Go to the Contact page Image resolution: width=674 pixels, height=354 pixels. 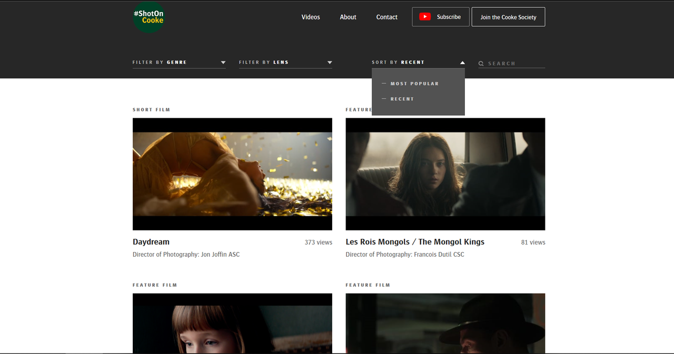point(387,17)
